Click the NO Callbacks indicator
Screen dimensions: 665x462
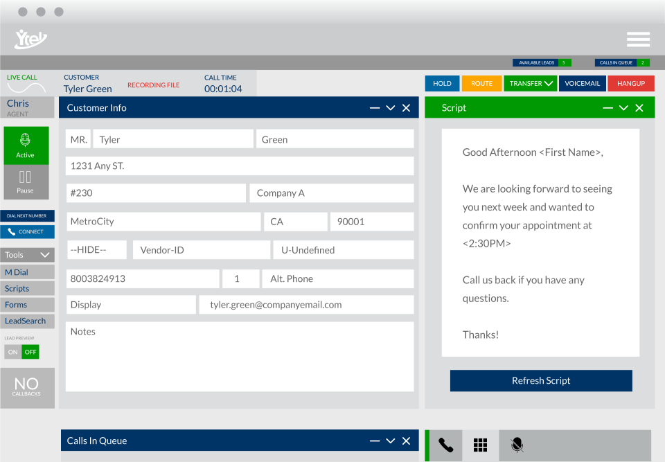tap(27, 387)
